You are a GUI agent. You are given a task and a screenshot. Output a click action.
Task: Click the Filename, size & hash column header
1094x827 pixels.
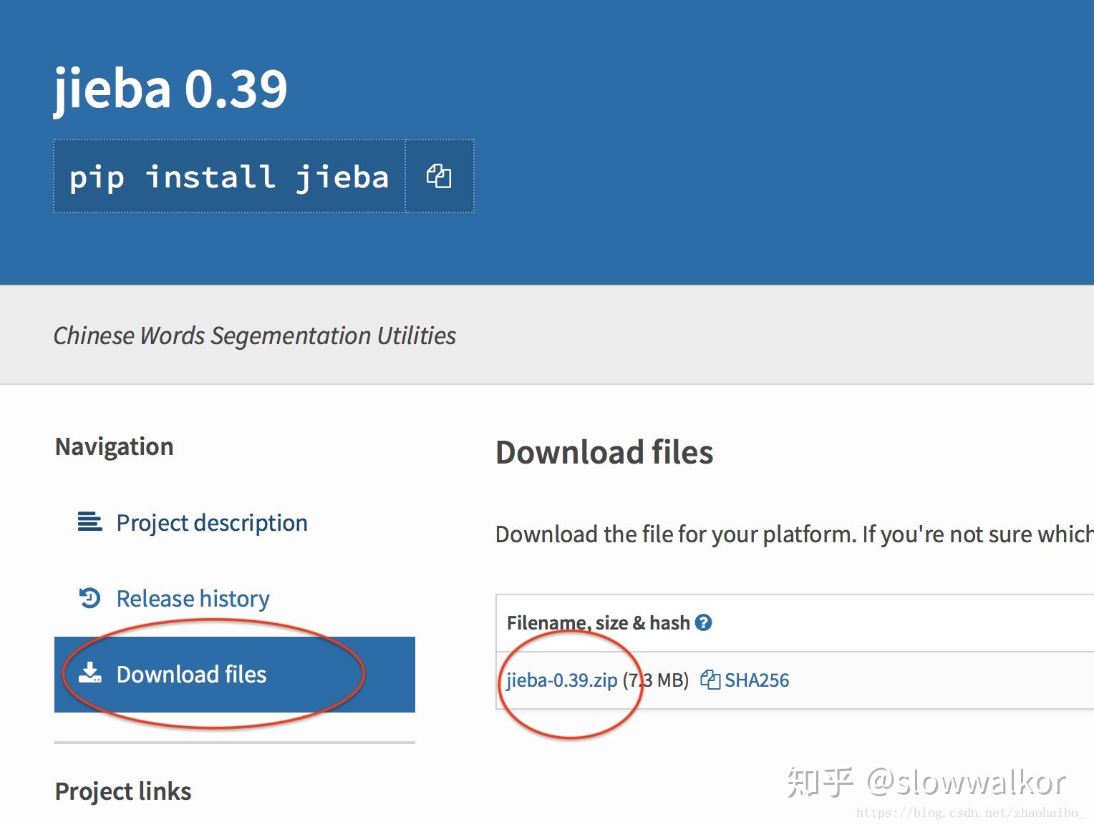598,622
